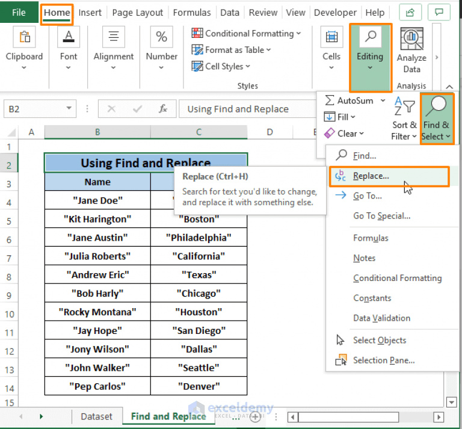This screenshot has height=429, width=462.
Task: Open Cell Styles dropdown
Action: coord(221,66)
